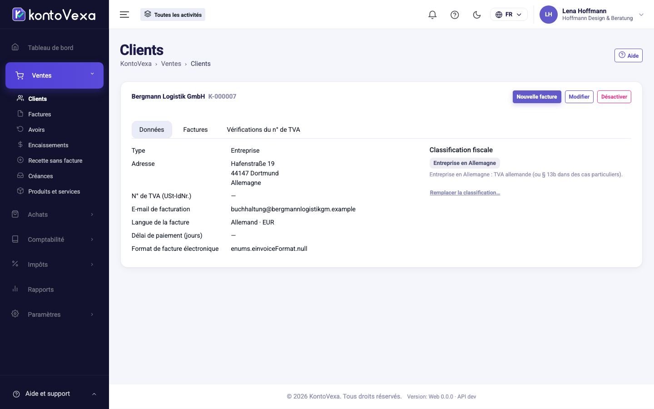Toggle the sidebar hamburger menu
This screenshot has width=654, height=409.
pos(124,15)
